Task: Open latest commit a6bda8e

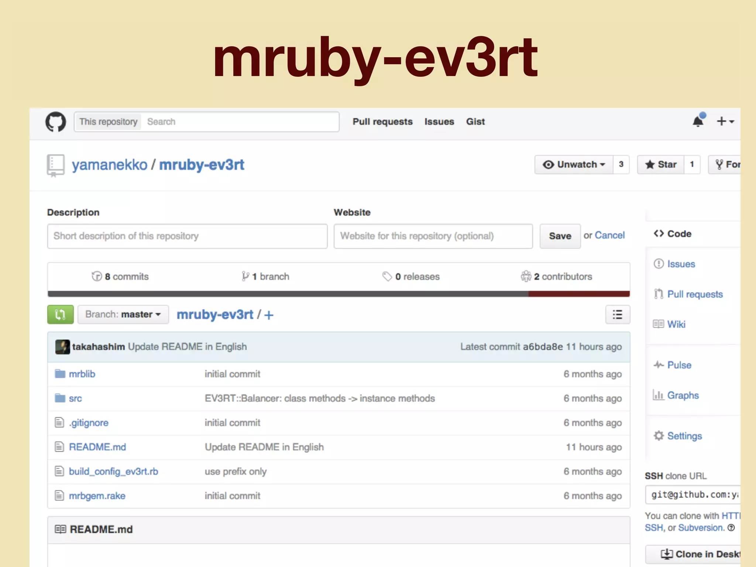Action: tap(543, 347)
